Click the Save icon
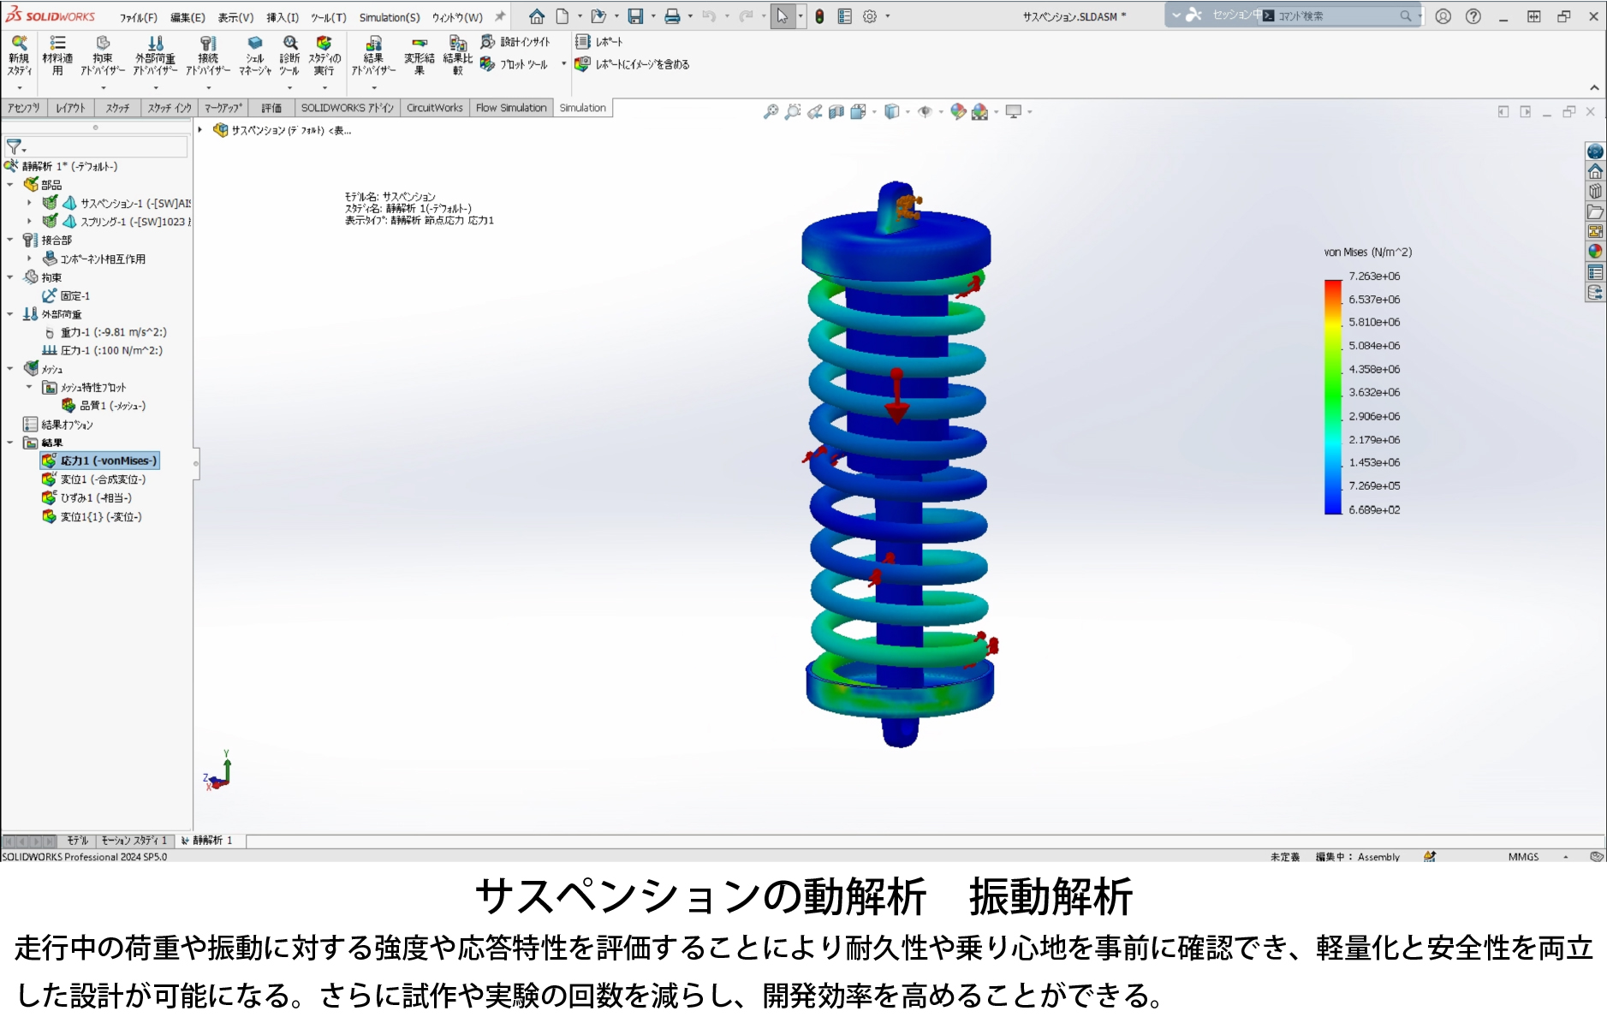 [x=635, y=16]
